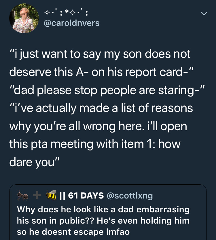The height and width of the screenshot is (240, 216).
Task: Click "his son in public??" quoted line
Action: coord(103,221)
